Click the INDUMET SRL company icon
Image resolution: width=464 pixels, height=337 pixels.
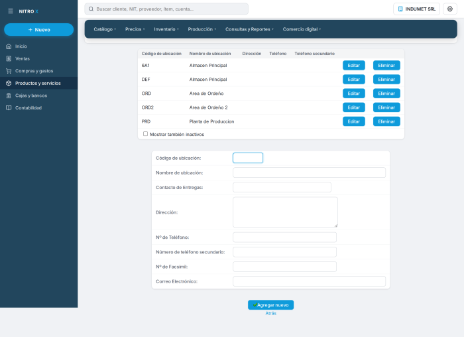[x=400, y=9]
